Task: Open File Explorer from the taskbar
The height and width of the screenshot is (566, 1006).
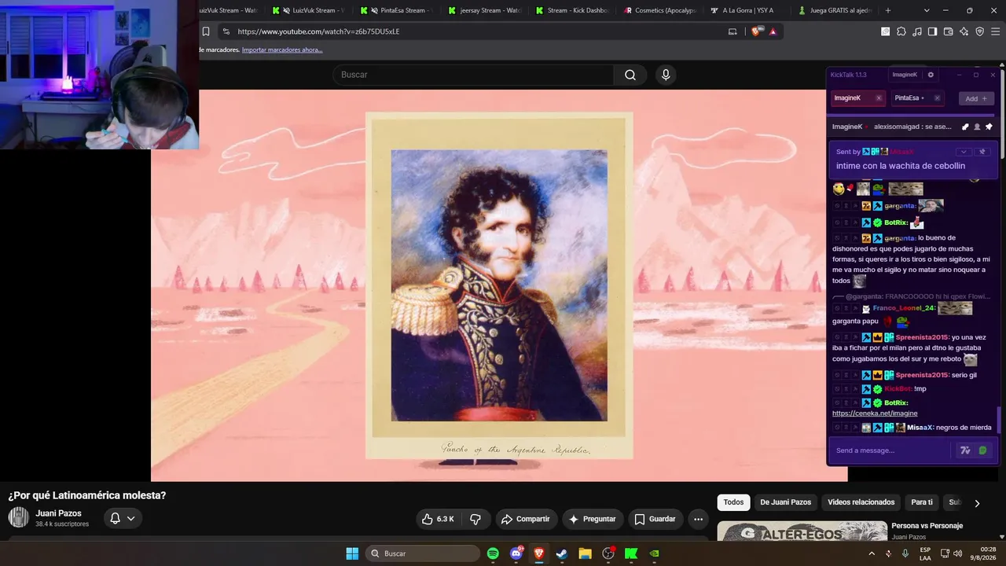Action: pyautogui.click(x=585, y=553)
